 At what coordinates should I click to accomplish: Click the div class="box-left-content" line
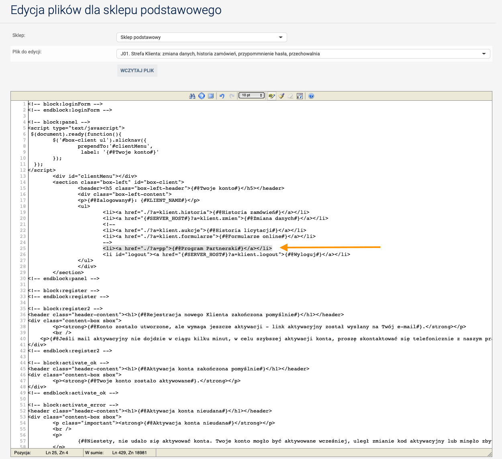click(x=125, y=194)
